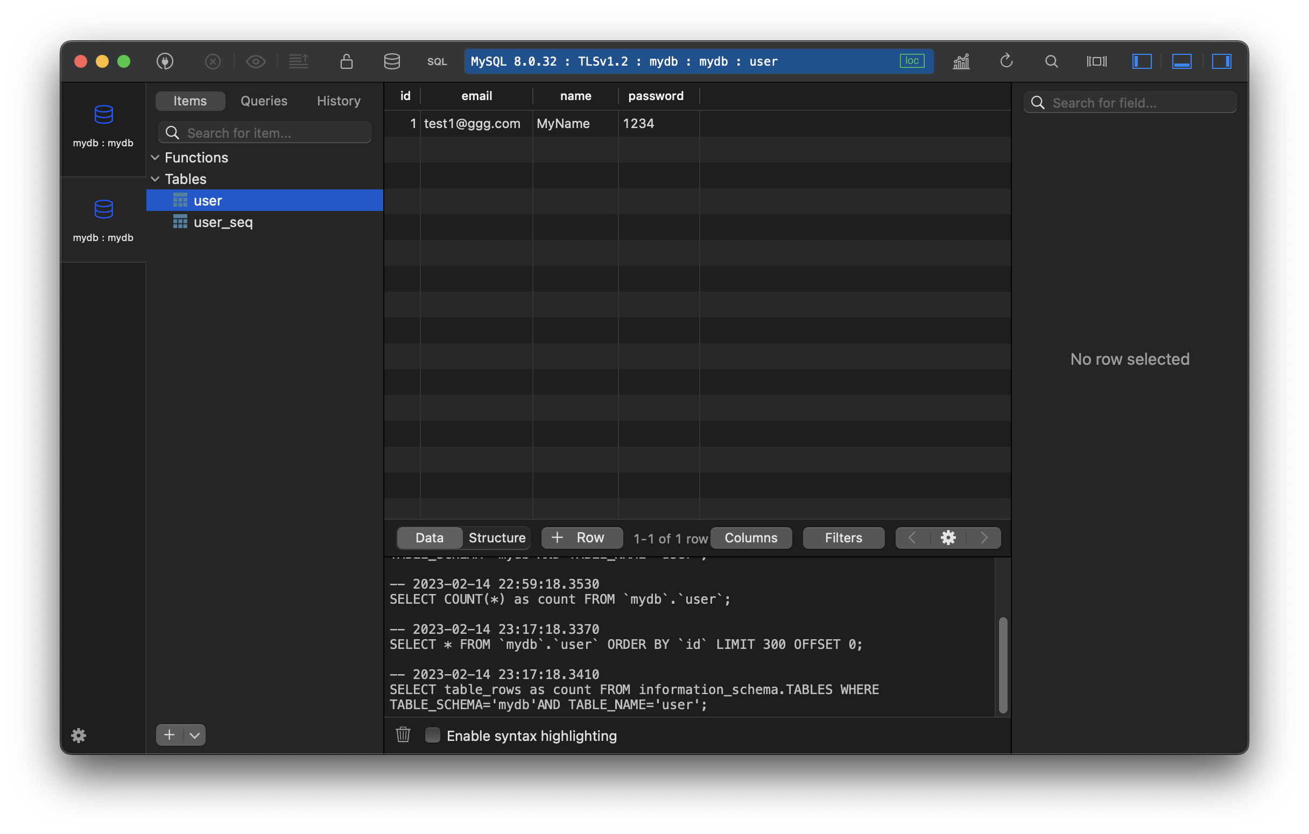The height and width of the screenshot is (834, 1309).
Task: Toggle the left sidebar pane
Action: [x=1142, y=61]
